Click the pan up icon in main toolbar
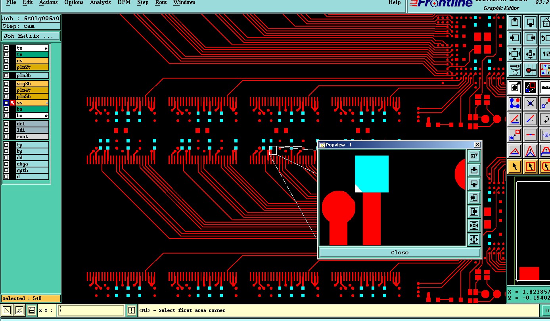550x321 pixels. (x=515, y=22)
